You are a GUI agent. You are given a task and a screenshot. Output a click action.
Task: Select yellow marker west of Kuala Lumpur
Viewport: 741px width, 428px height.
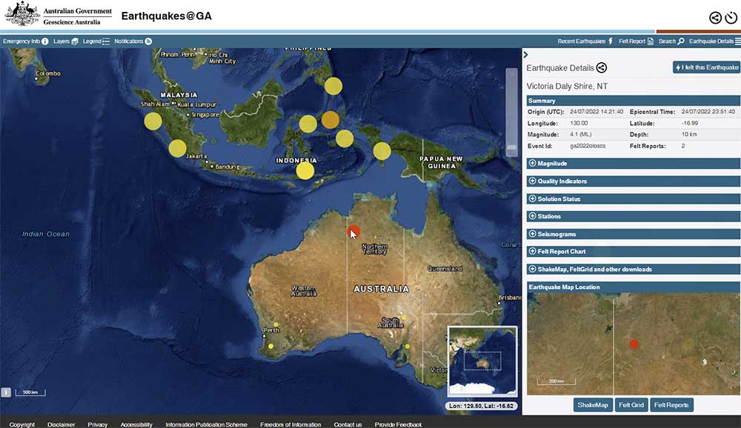click(x=153, y=121)
